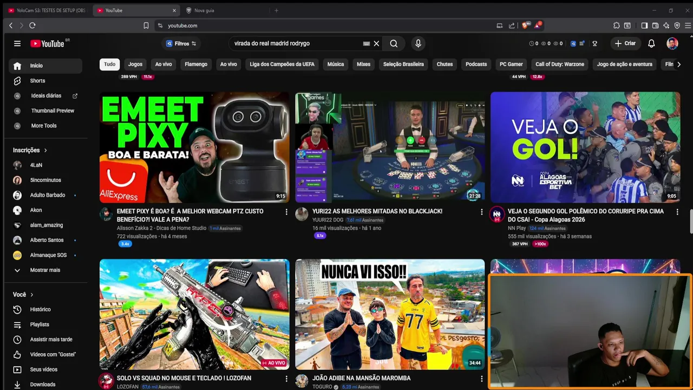This screenshot has width=693, height=390.
Task: Open More Tools in the sidebar
Action: click(x=45, y=126)
